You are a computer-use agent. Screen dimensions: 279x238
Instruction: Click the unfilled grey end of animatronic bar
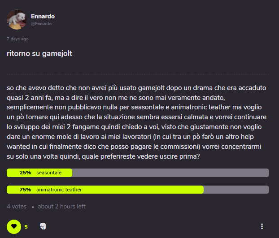coord(236,190)
